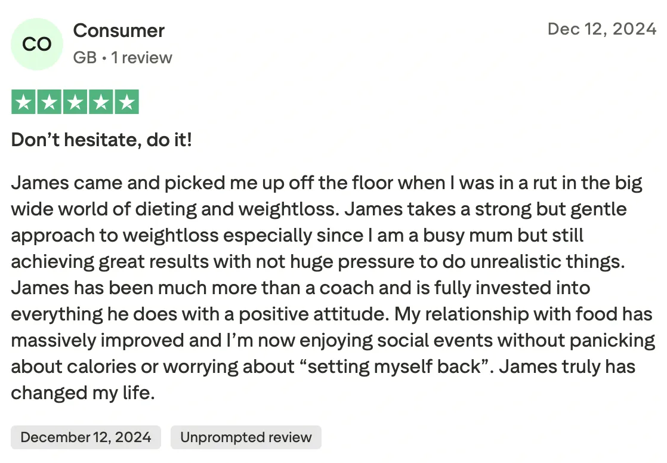Click the words "unrealistic things" in the review
The width and height of the screenshot is (667, 463).
566,261
